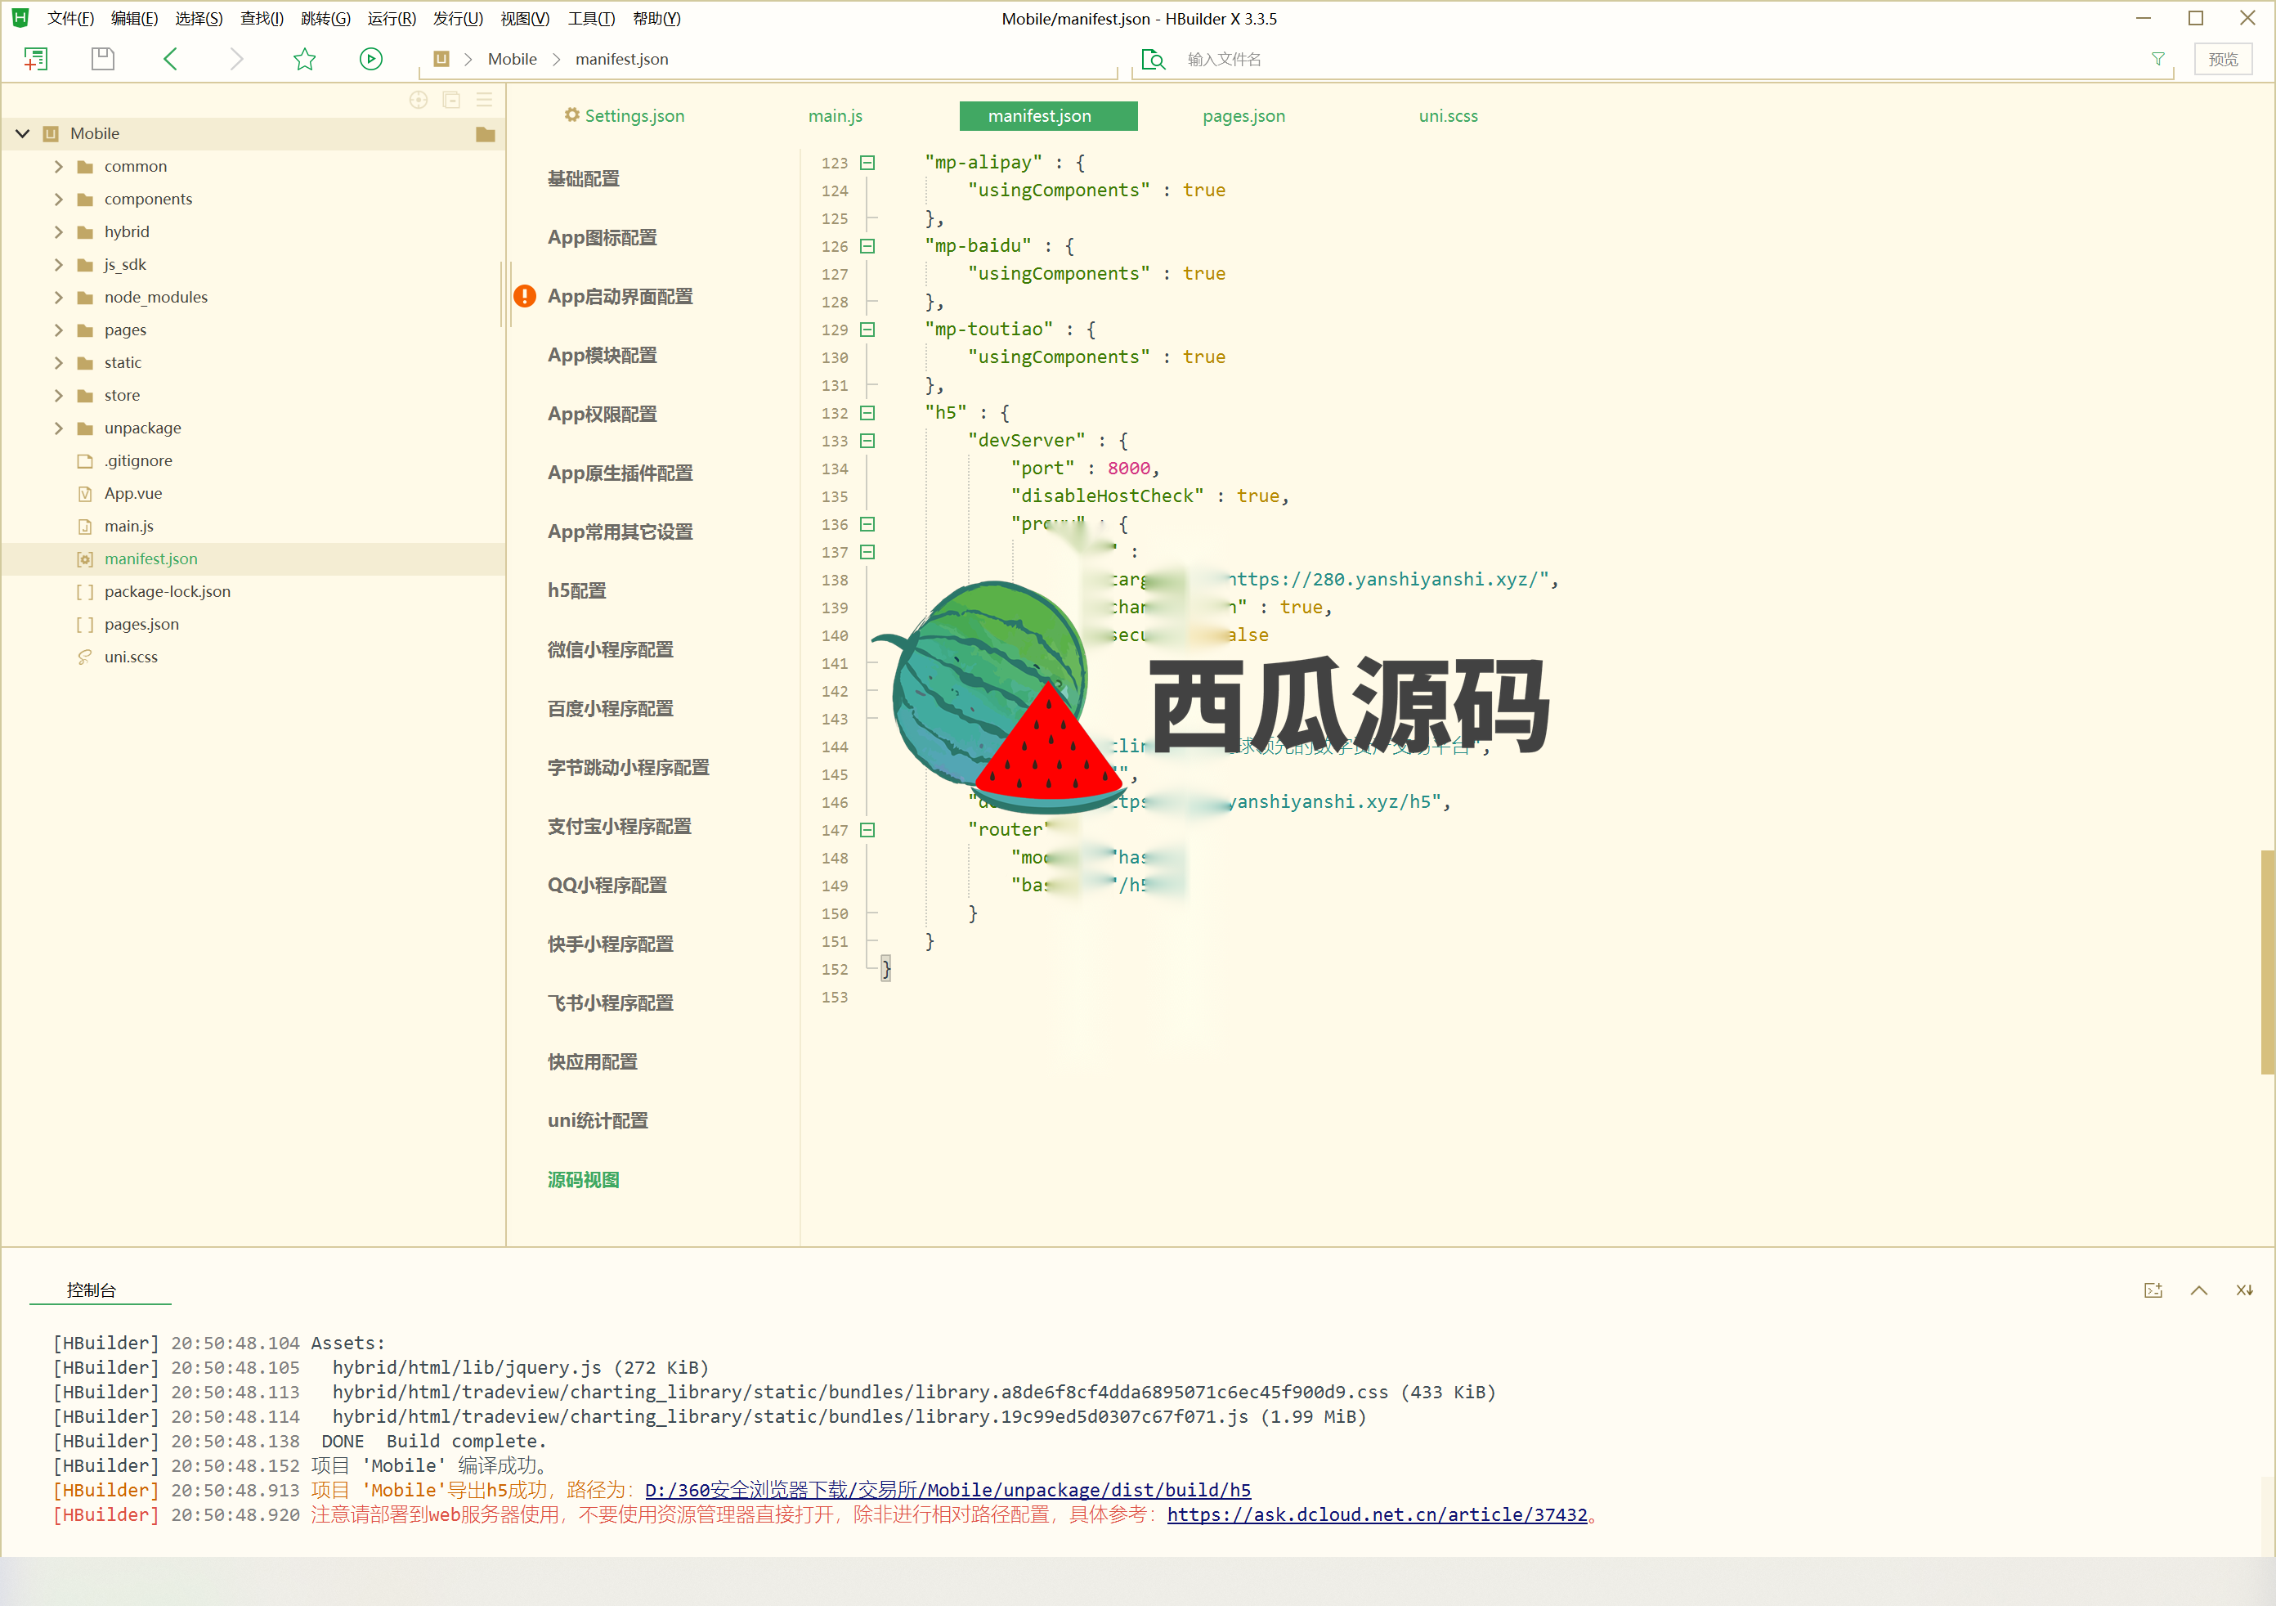Click the console export log icon

pos(2152,1290)
